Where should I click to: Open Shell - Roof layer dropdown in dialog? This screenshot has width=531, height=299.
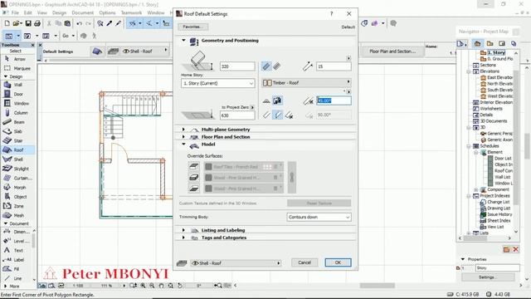(236, 263)
